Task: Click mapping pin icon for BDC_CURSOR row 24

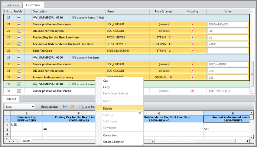Action: (192, 24)
